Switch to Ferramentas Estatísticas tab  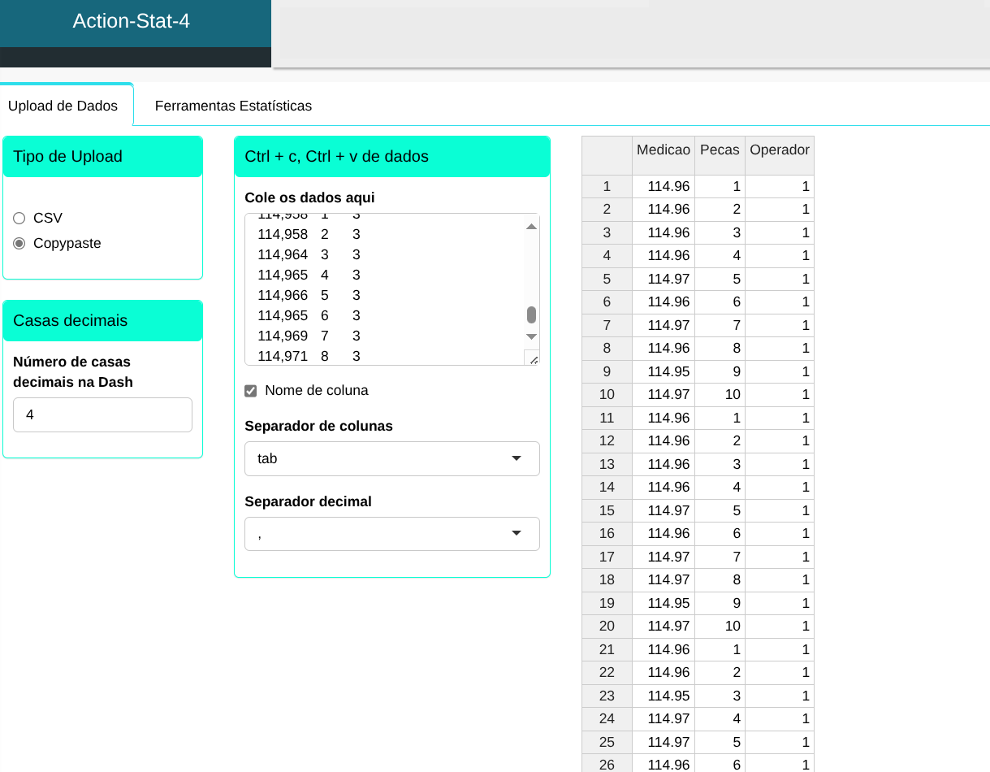233,106
